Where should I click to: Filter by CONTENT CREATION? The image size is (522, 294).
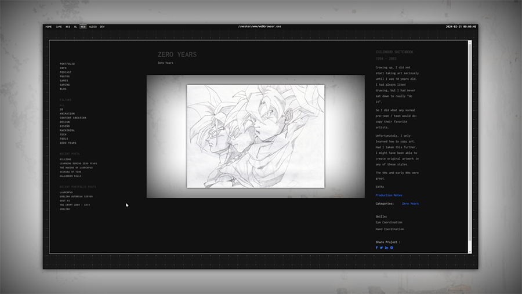(73, 118)
